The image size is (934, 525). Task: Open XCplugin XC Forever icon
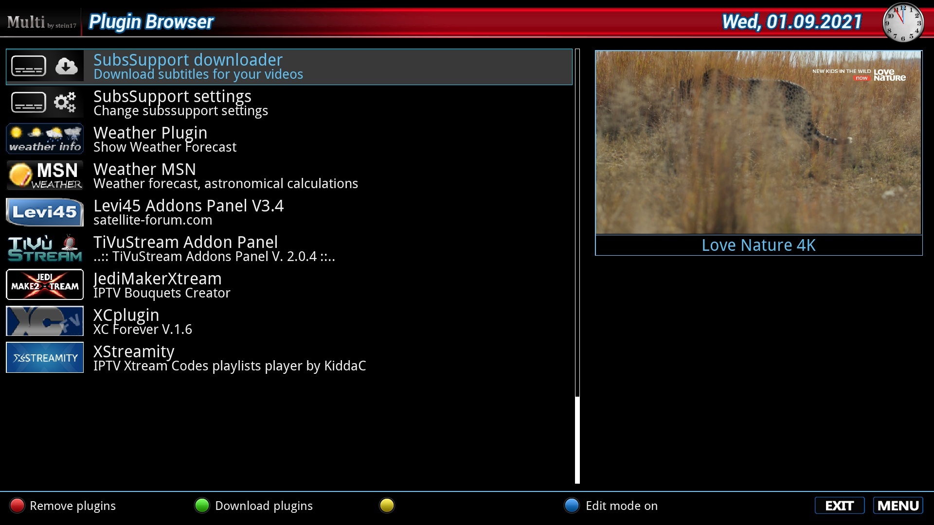coord(45,322)
